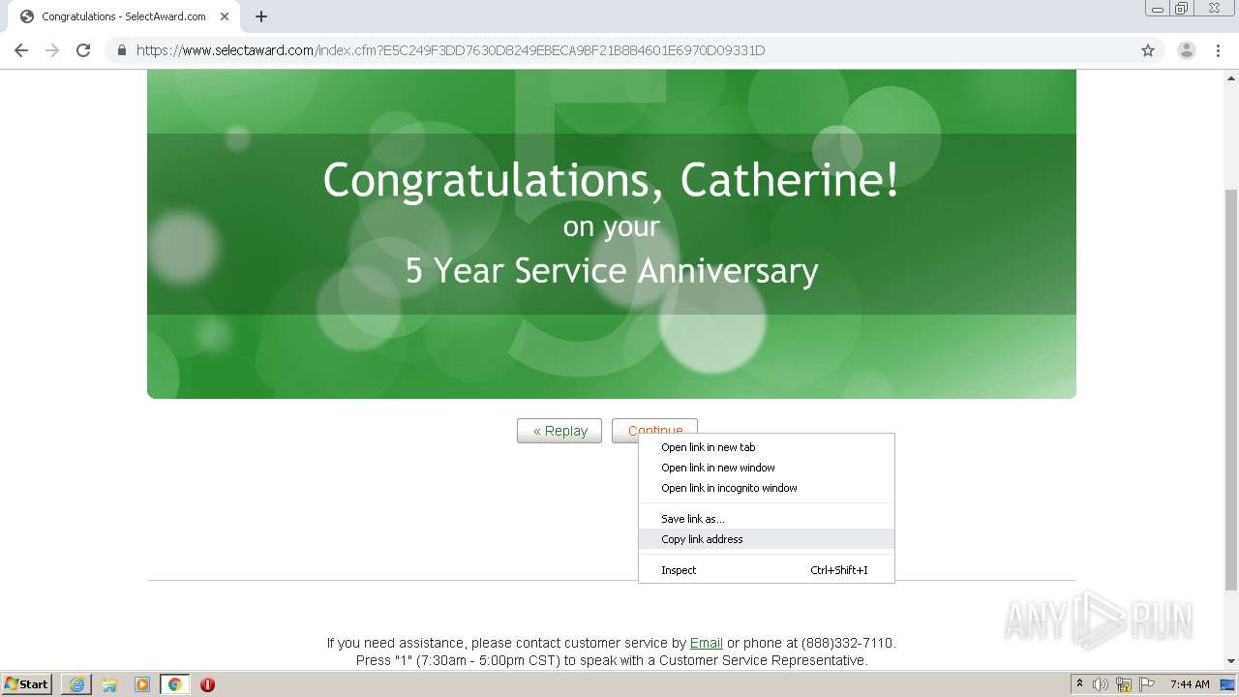Reload the SelectAward page

point(83,50)
